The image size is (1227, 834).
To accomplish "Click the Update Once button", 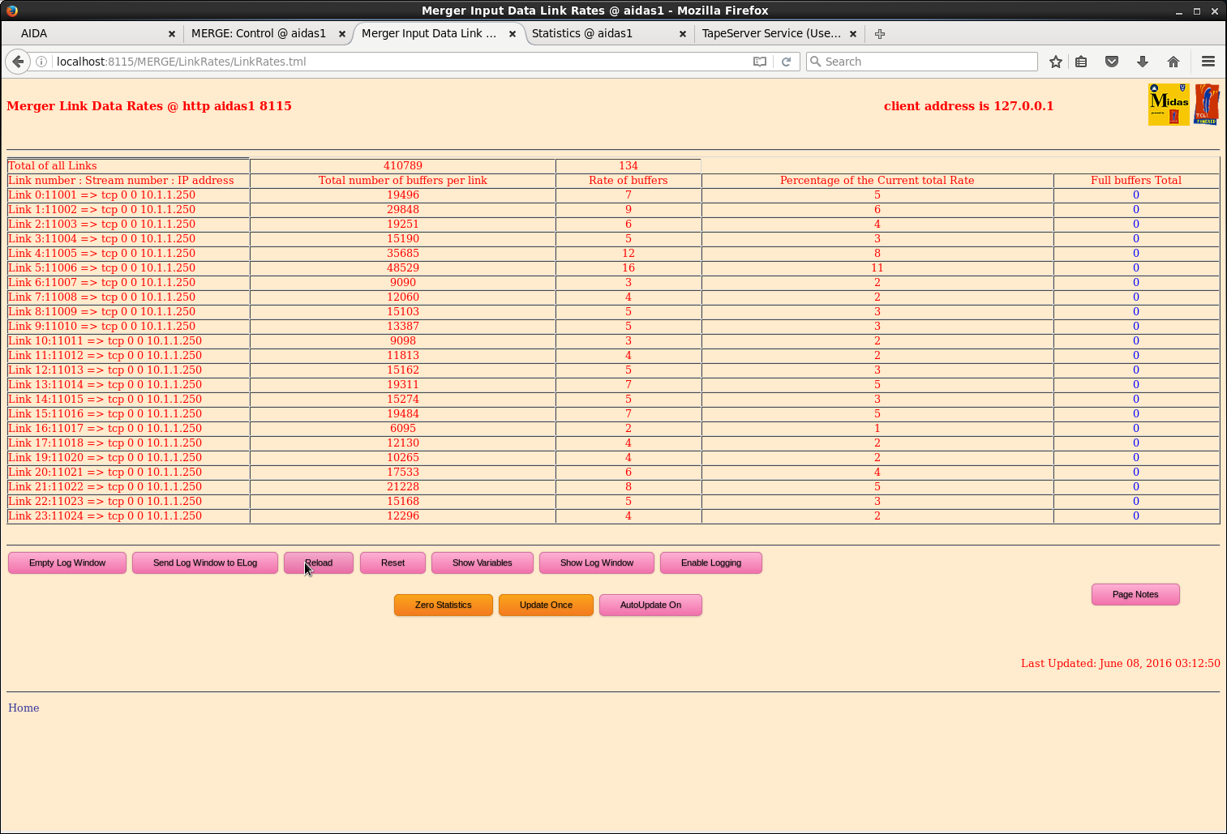I will click(546, 605).
